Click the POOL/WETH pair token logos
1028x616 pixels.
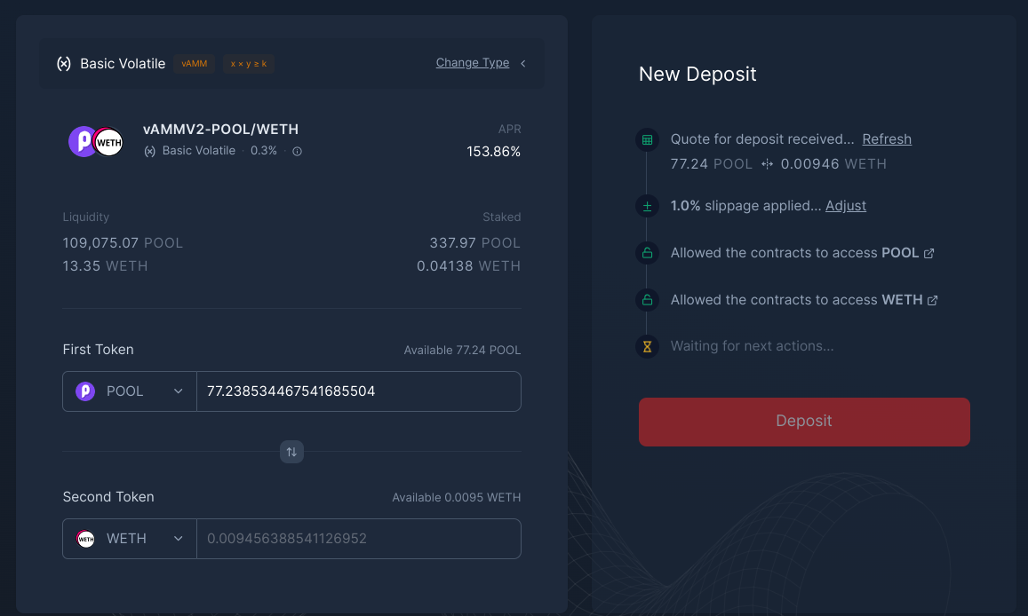96,141
